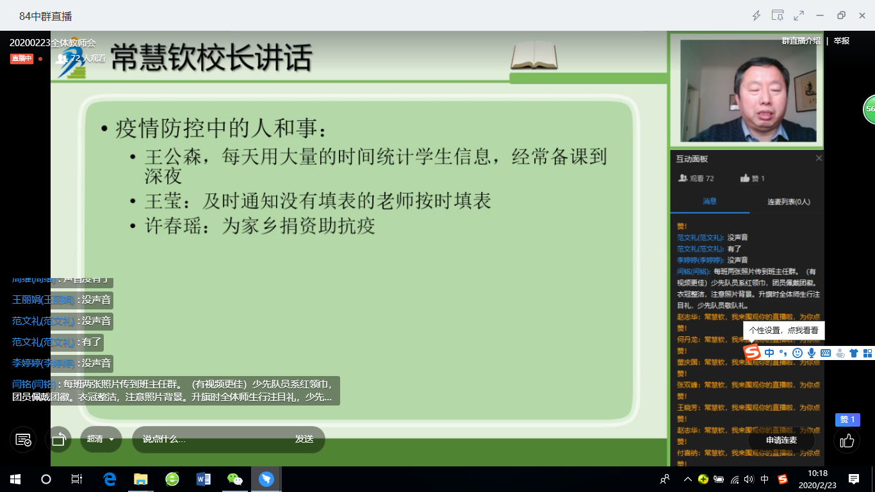Open the Windows Start menu
This screenshot has height=492, width=875.
pyautogui.click(x=15, y=479)
